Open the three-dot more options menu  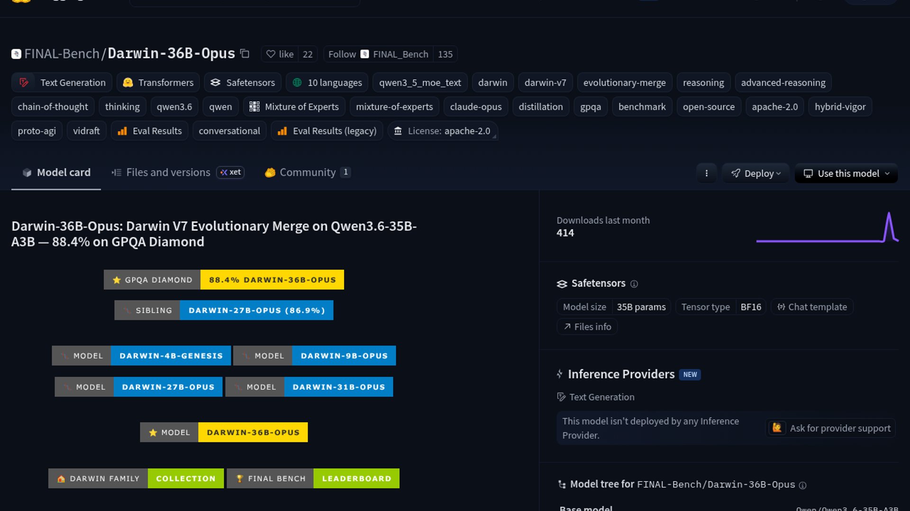(706, 173)
